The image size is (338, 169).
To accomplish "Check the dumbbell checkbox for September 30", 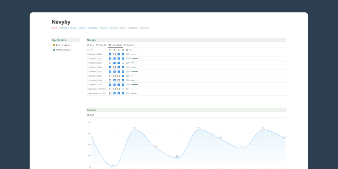I will [110, 89].
